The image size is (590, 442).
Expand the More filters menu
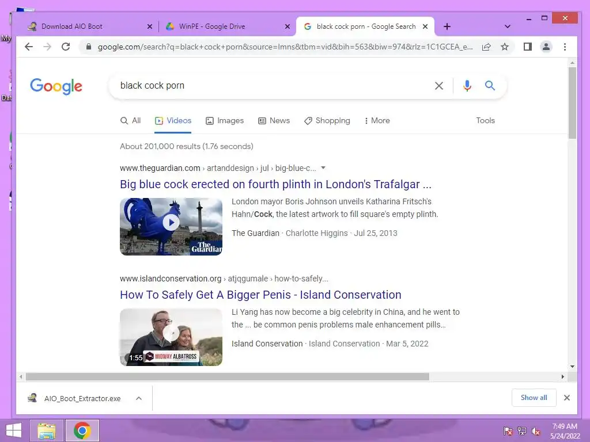coord(377,121)
